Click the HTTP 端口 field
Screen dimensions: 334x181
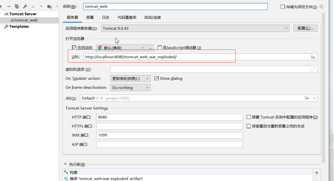[x=170, y=117]
